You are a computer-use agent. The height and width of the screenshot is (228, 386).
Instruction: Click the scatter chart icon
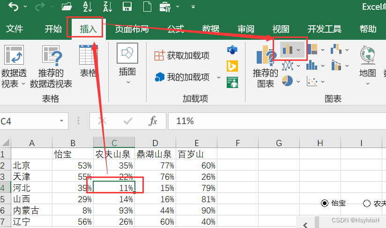click(x=312, y=81)
